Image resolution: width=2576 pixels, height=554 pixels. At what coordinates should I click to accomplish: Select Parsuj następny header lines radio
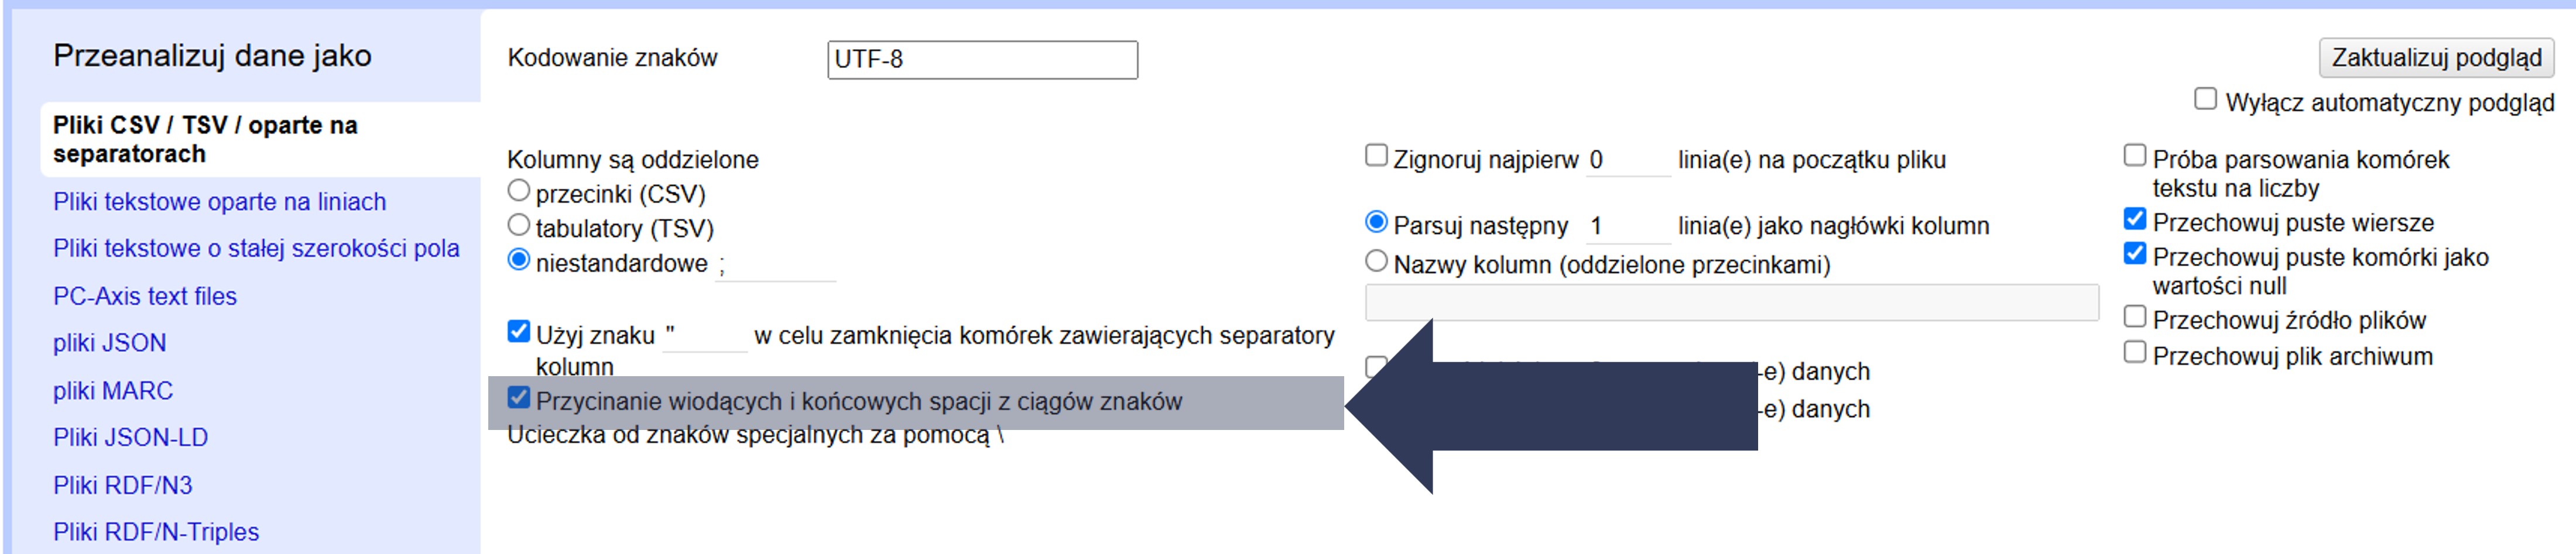point(1376,222)
